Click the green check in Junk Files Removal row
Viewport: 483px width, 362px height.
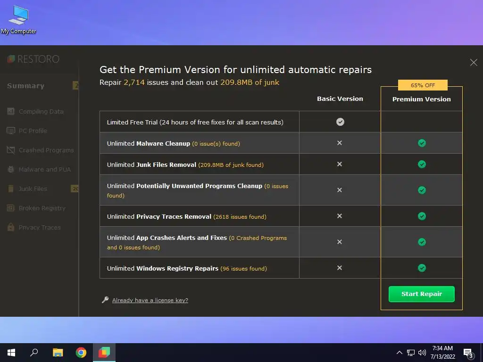422,165
